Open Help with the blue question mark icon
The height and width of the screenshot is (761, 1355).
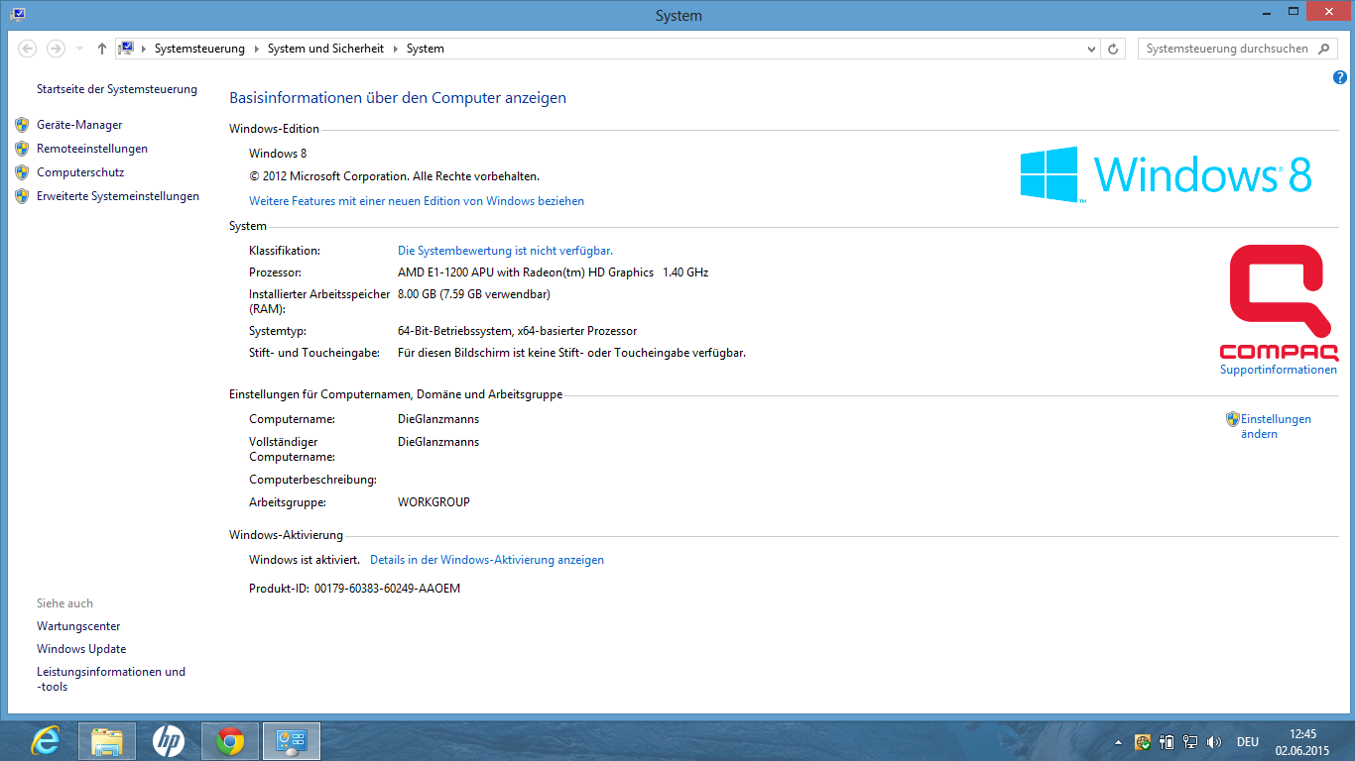tap(1340, 77)
